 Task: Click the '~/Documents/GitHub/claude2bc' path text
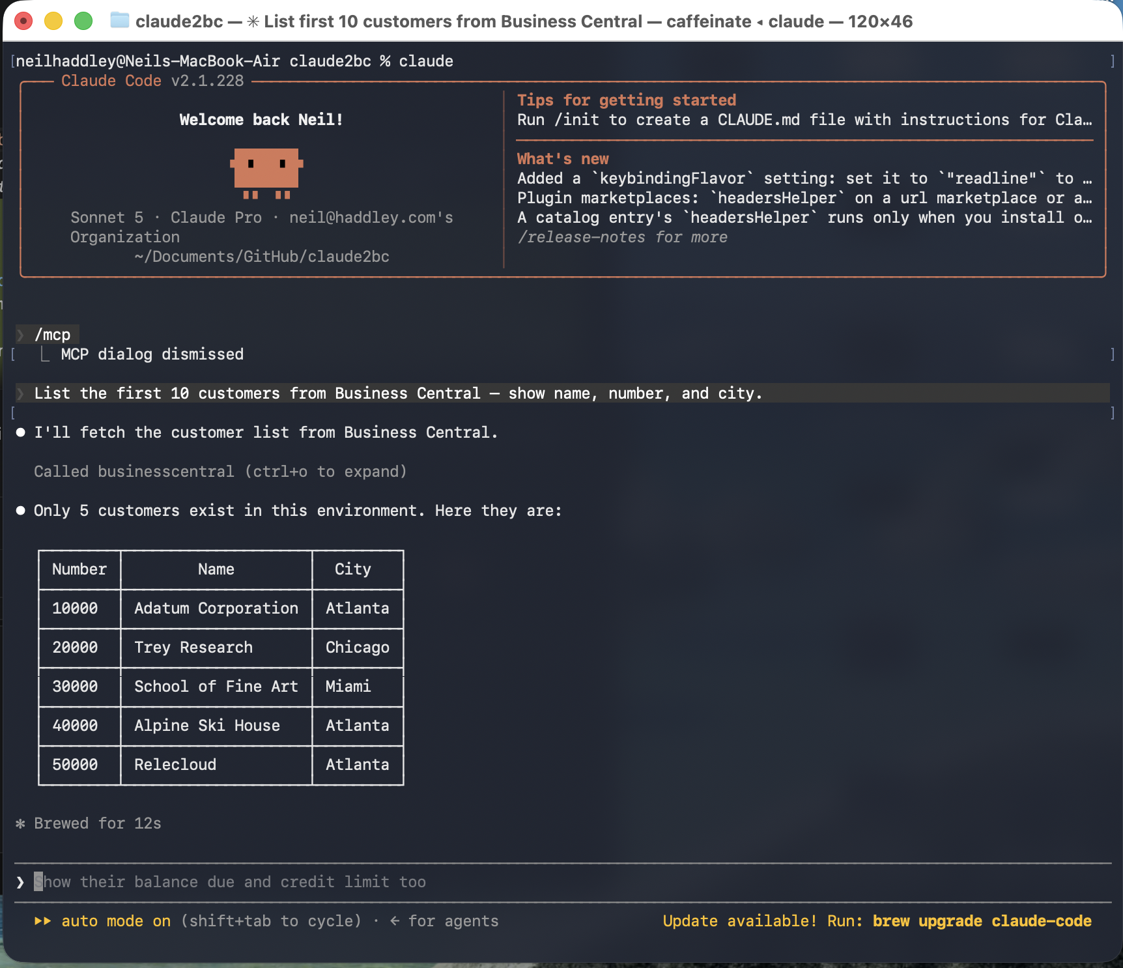tap(262, 257)
